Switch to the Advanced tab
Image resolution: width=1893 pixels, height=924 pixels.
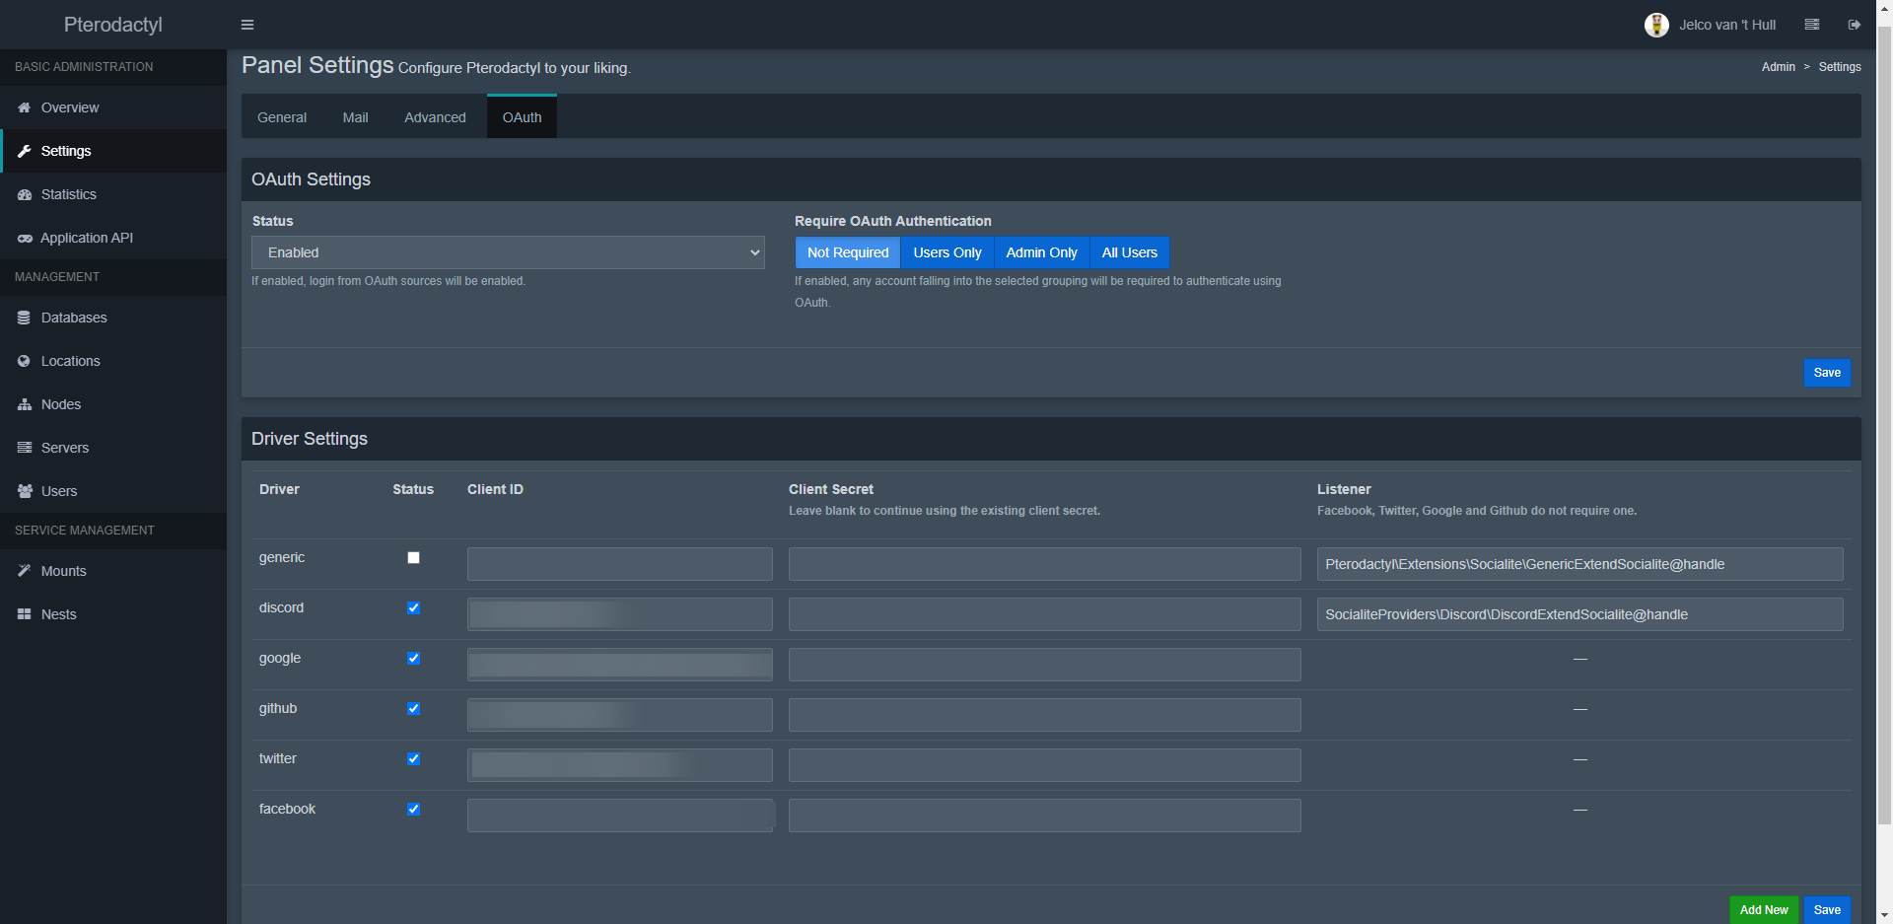[x=435, y=117]
